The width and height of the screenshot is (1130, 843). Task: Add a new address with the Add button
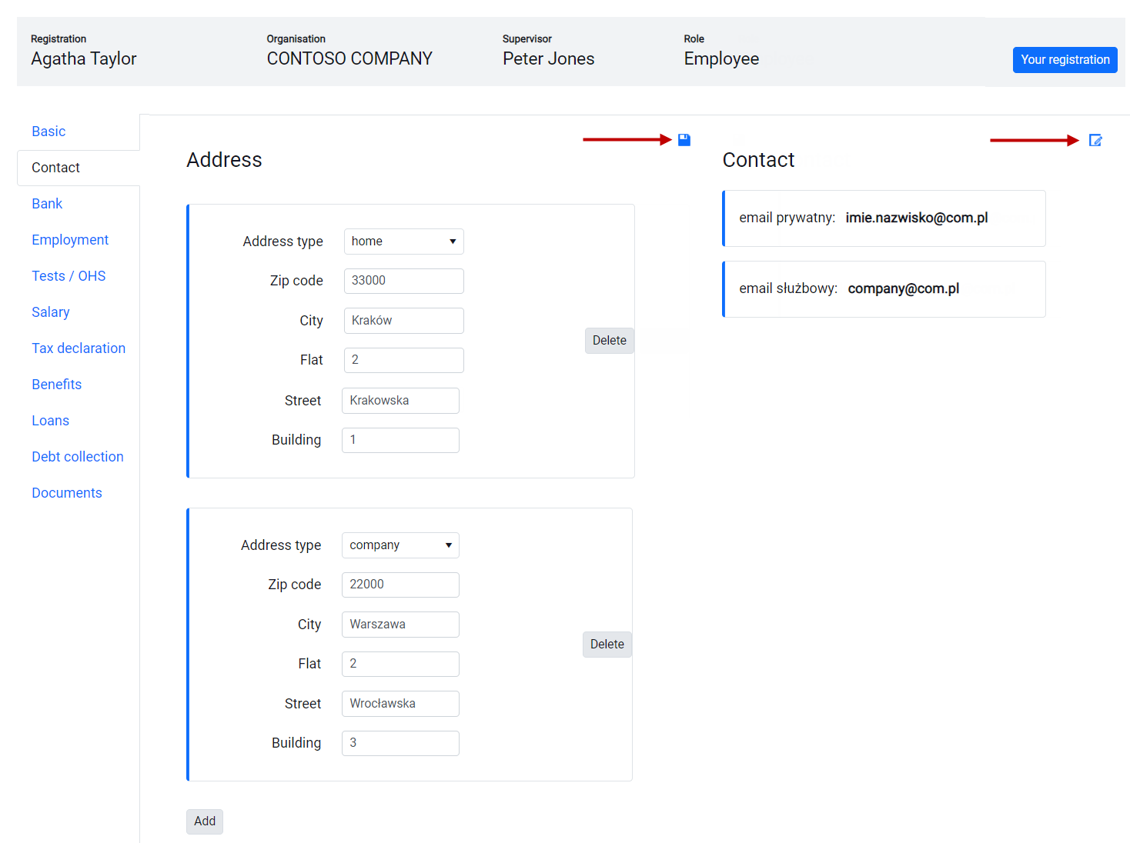pyautogui.click(x=205, y=821)
